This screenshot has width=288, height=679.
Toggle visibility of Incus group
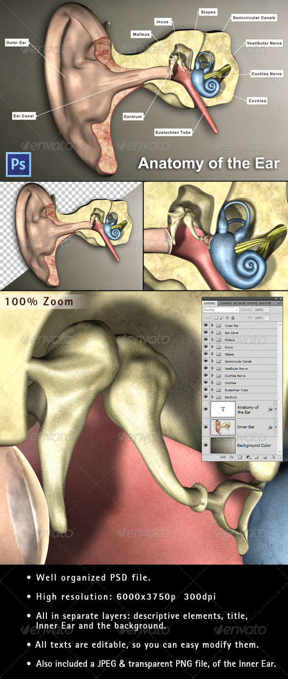[206, 347]
